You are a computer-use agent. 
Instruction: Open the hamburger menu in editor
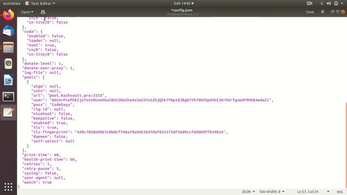coord(323,12)
